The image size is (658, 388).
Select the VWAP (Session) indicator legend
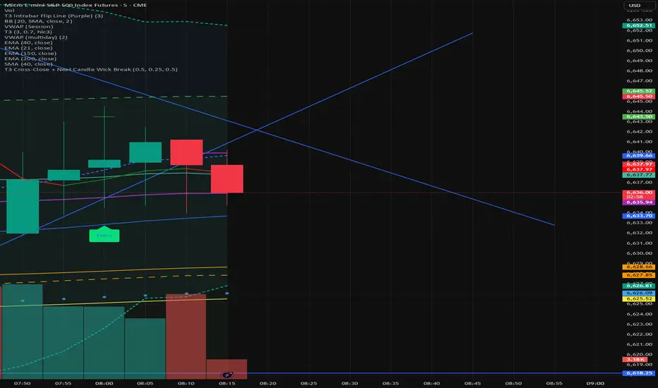coord(28,26)
